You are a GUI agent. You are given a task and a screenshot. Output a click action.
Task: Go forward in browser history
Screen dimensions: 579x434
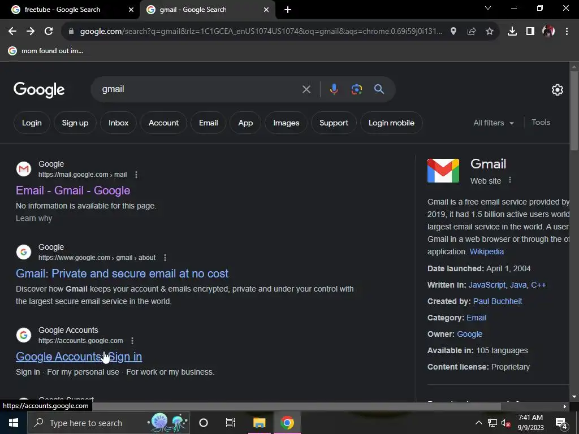pos(31,32)
